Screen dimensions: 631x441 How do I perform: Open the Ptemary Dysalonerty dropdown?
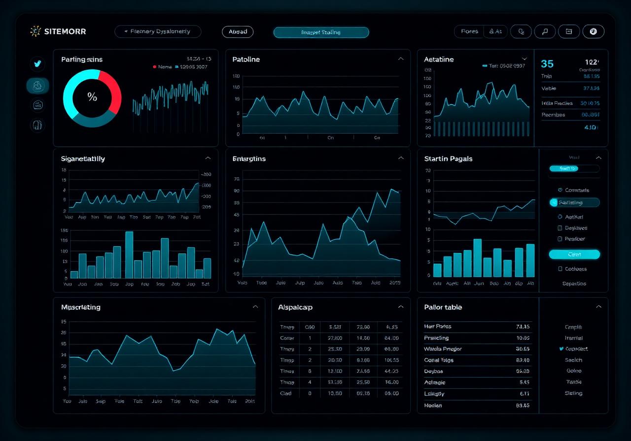tap(158, 31)
